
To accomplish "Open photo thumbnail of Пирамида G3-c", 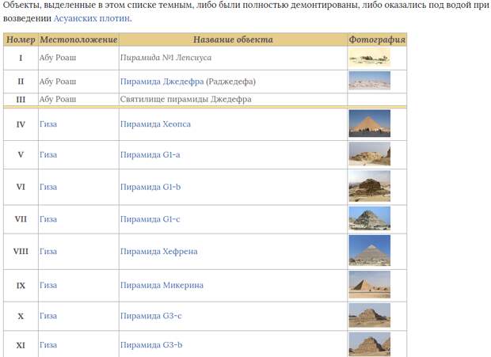I will (370, 315).
